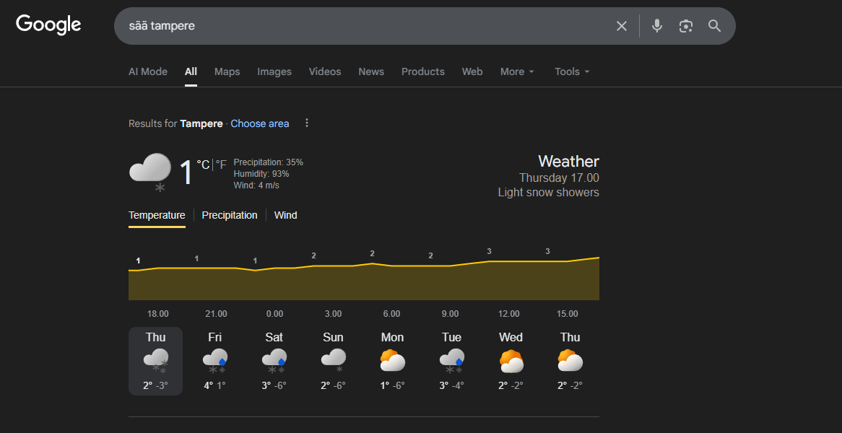Select Wed forecast partly sunny icon

tap(511, 361)
